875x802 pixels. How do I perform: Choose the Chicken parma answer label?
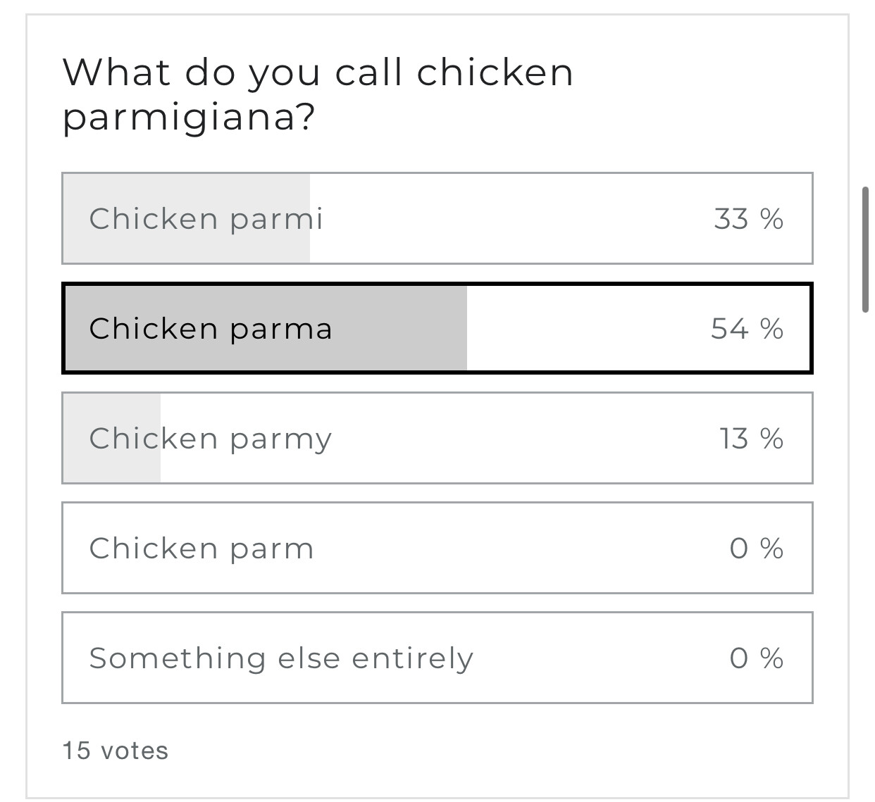point(210,329)
